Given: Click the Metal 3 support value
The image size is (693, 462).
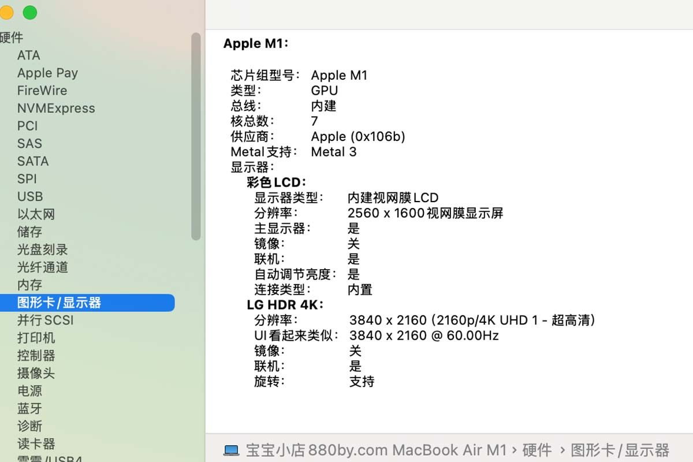Looking at the screenshot, I should (334, 152).
